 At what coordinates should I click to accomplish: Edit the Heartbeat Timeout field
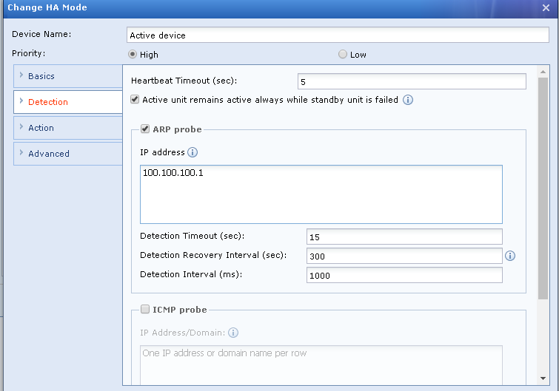click(x=412, y=81)
